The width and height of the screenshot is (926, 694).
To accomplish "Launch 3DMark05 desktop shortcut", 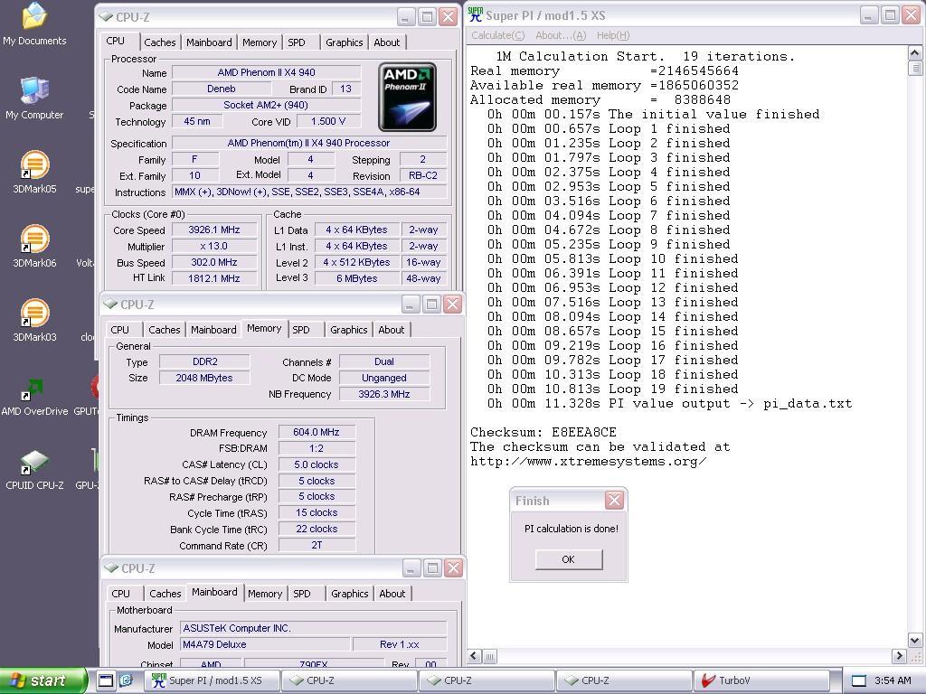I will click(x=34, y=173).
